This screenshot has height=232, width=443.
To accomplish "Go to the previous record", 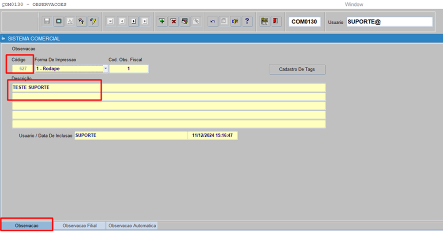I will point(122,21).
